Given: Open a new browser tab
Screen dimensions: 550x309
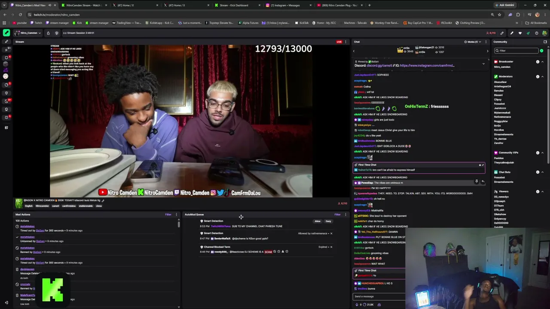Looking at the screenshot, I should tap(369, 5).
